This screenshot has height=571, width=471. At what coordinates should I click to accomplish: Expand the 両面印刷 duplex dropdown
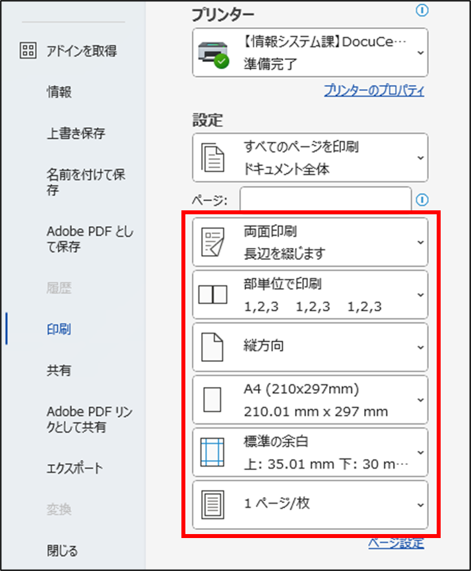(310, 242)
